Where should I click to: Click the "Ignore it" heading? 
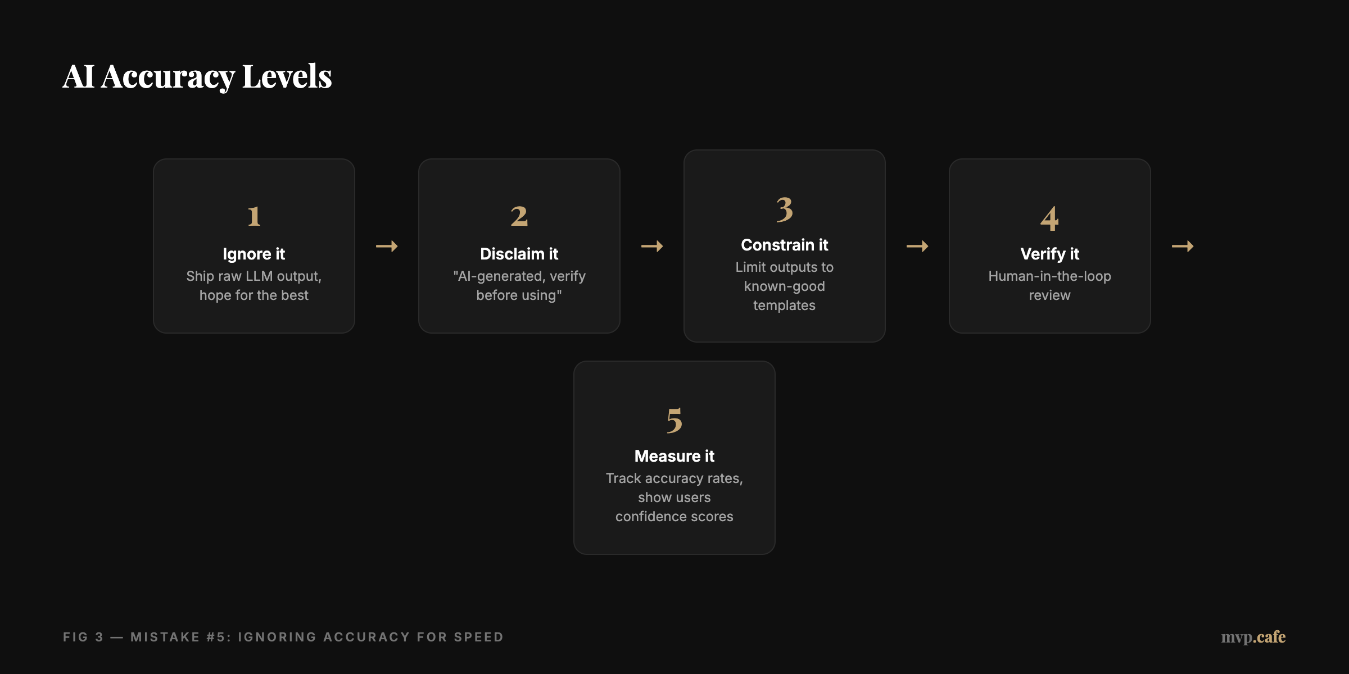tap(254, 254)
